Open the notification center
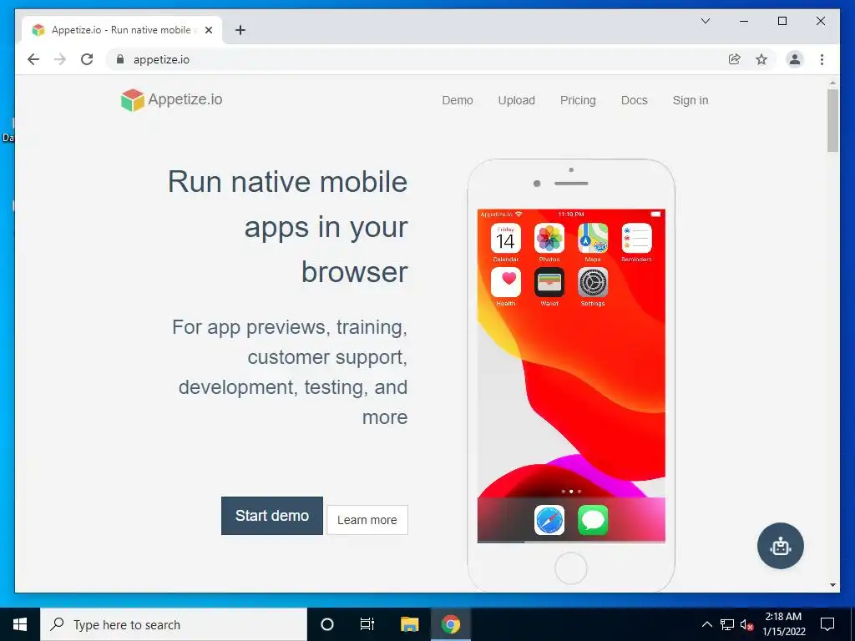This screenshot has height=641, width=855. (827, 624)
